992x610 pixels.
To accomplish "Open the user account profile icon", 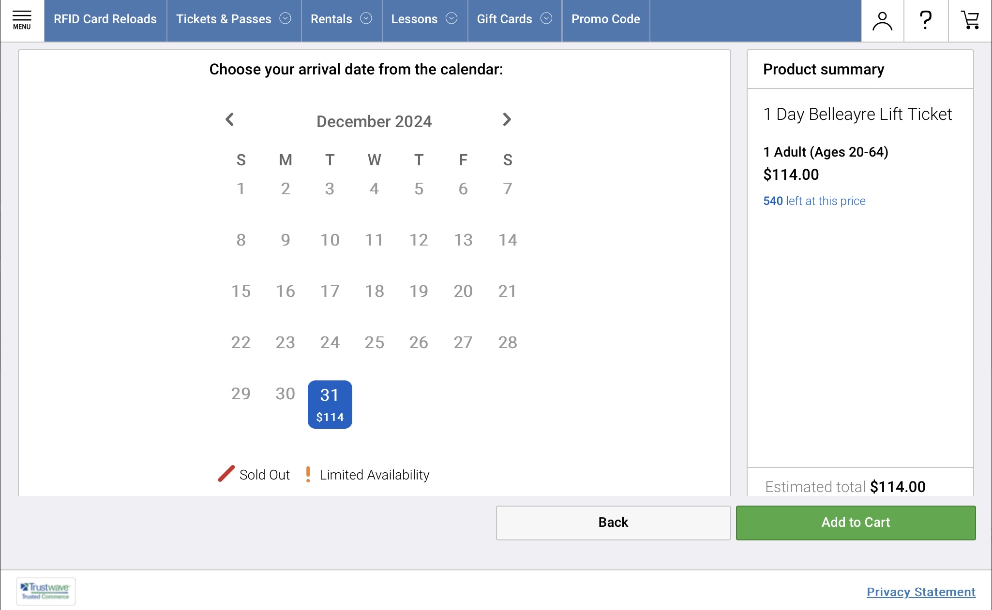I will click(x=882, y=21).
